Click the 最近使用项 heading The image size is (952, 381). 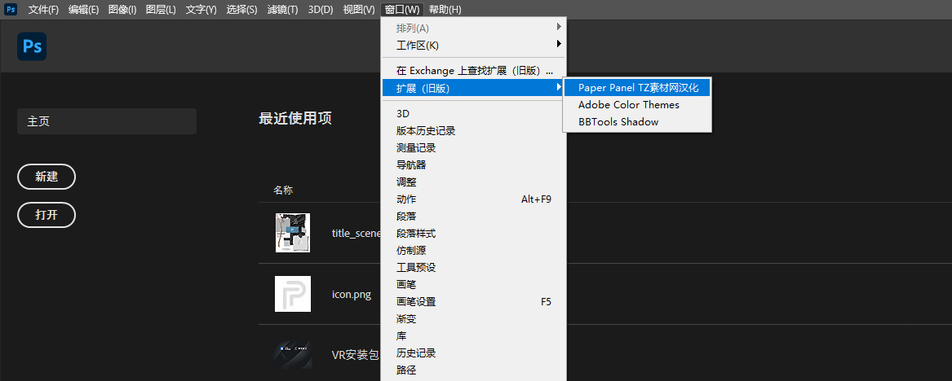295,119
